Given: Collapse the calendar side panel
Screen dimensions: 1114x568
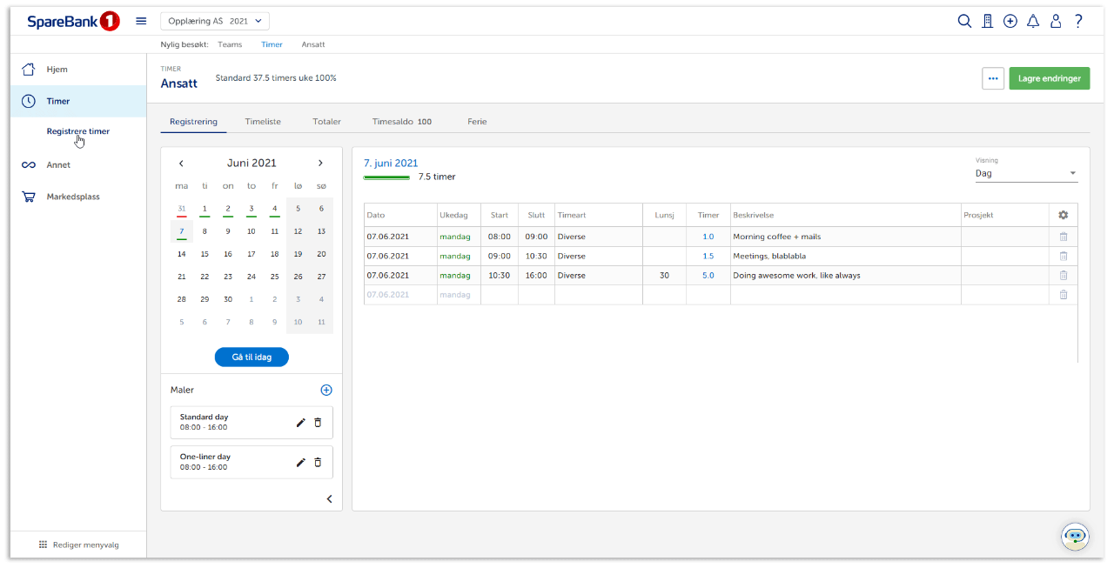Looking at the screenshot, I should (x=329, y=499).
